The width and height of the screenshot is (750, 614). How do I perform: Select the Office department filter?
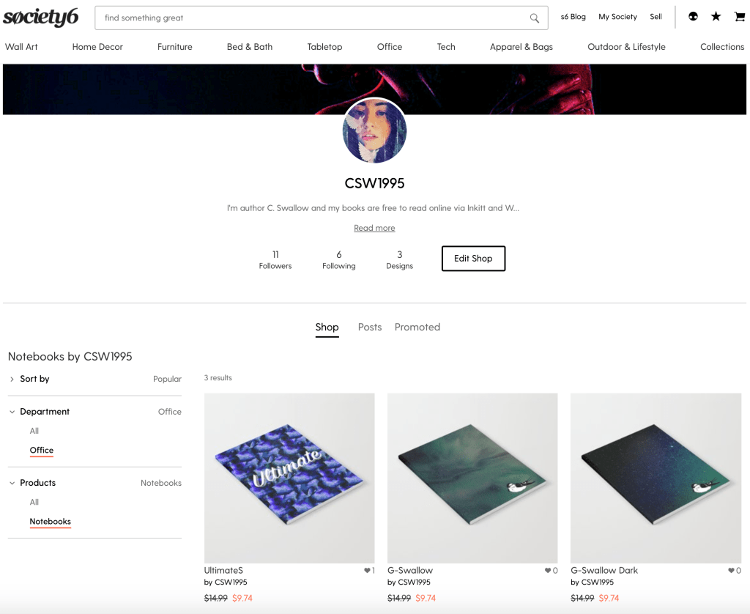(x=42, y=450)
